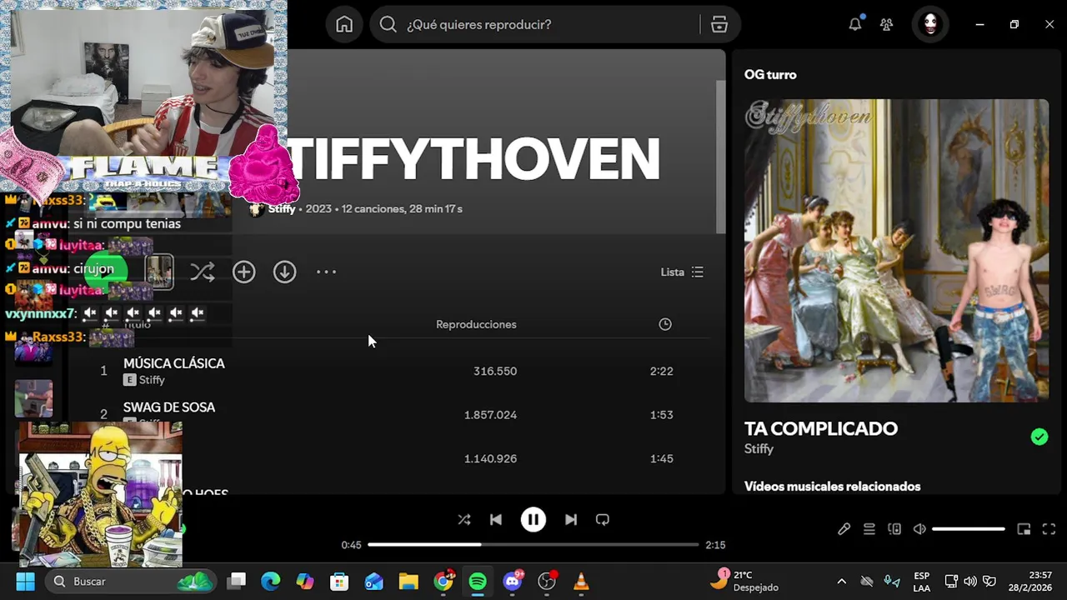Image resolution: width=1067 pixels, height=600 pixels.
Task: Open Copilot from taskbar
Action: (305, 581)
